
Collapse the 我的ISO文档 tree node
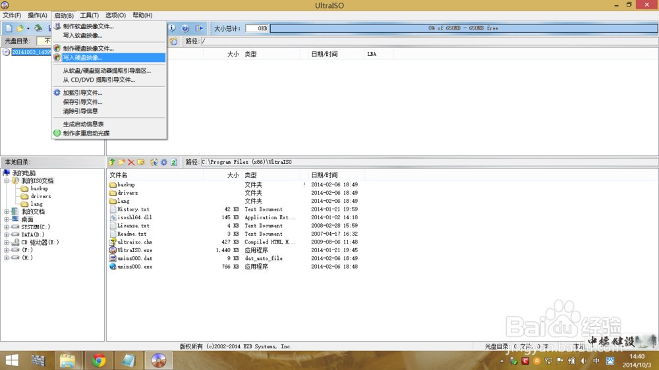[7, 181]
